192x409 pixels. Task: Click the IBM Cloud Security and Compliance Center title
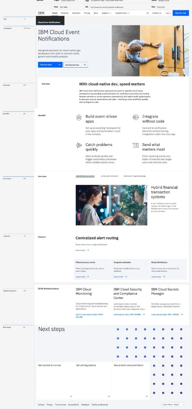click(x=128, y=294)
